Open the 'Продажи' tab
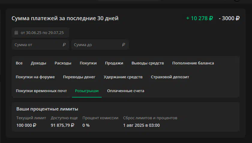The image size is (252, 143). point(114,63)
